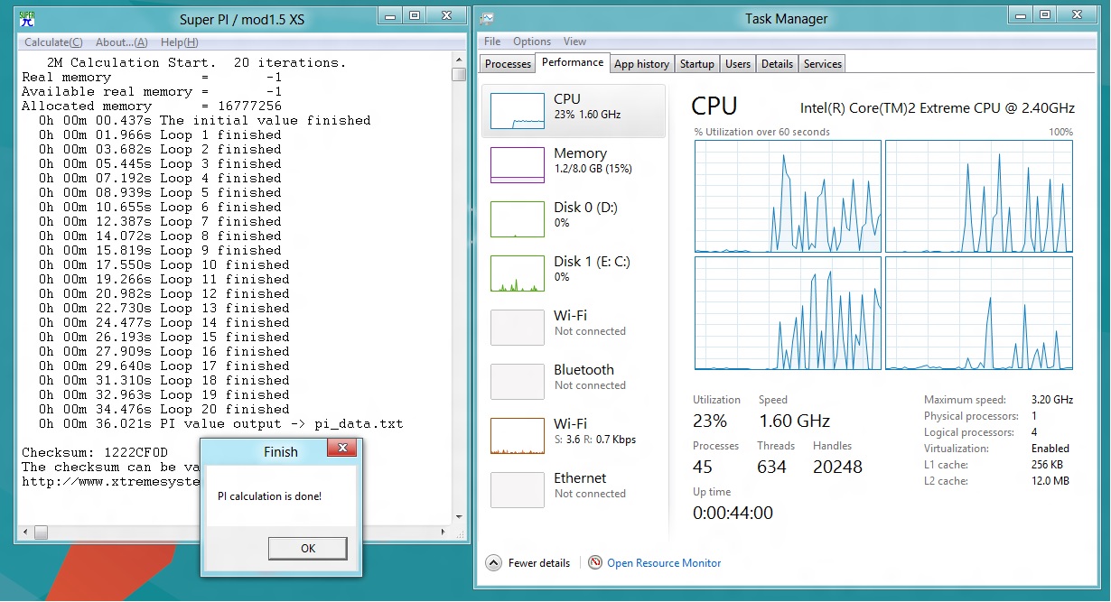Viewport: 1111px width, 602px height.
Task: Click right arrow of Super PI horizontal scrollbar
Action: point(443,531)
